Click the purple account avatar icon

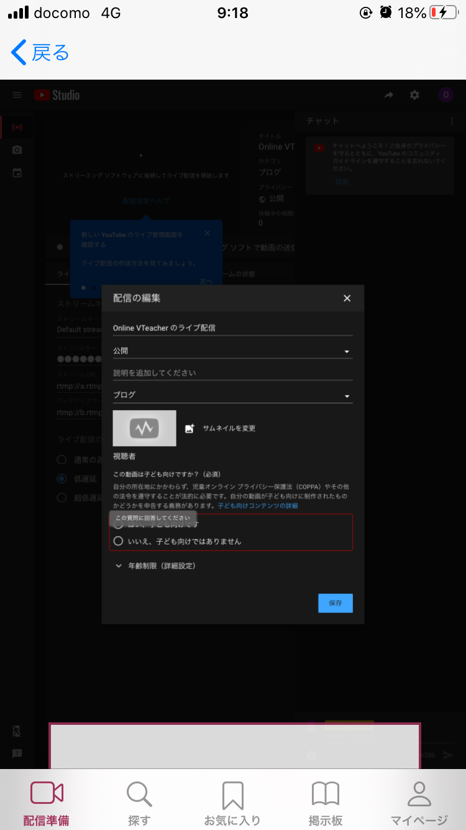[x=445, y=95]
